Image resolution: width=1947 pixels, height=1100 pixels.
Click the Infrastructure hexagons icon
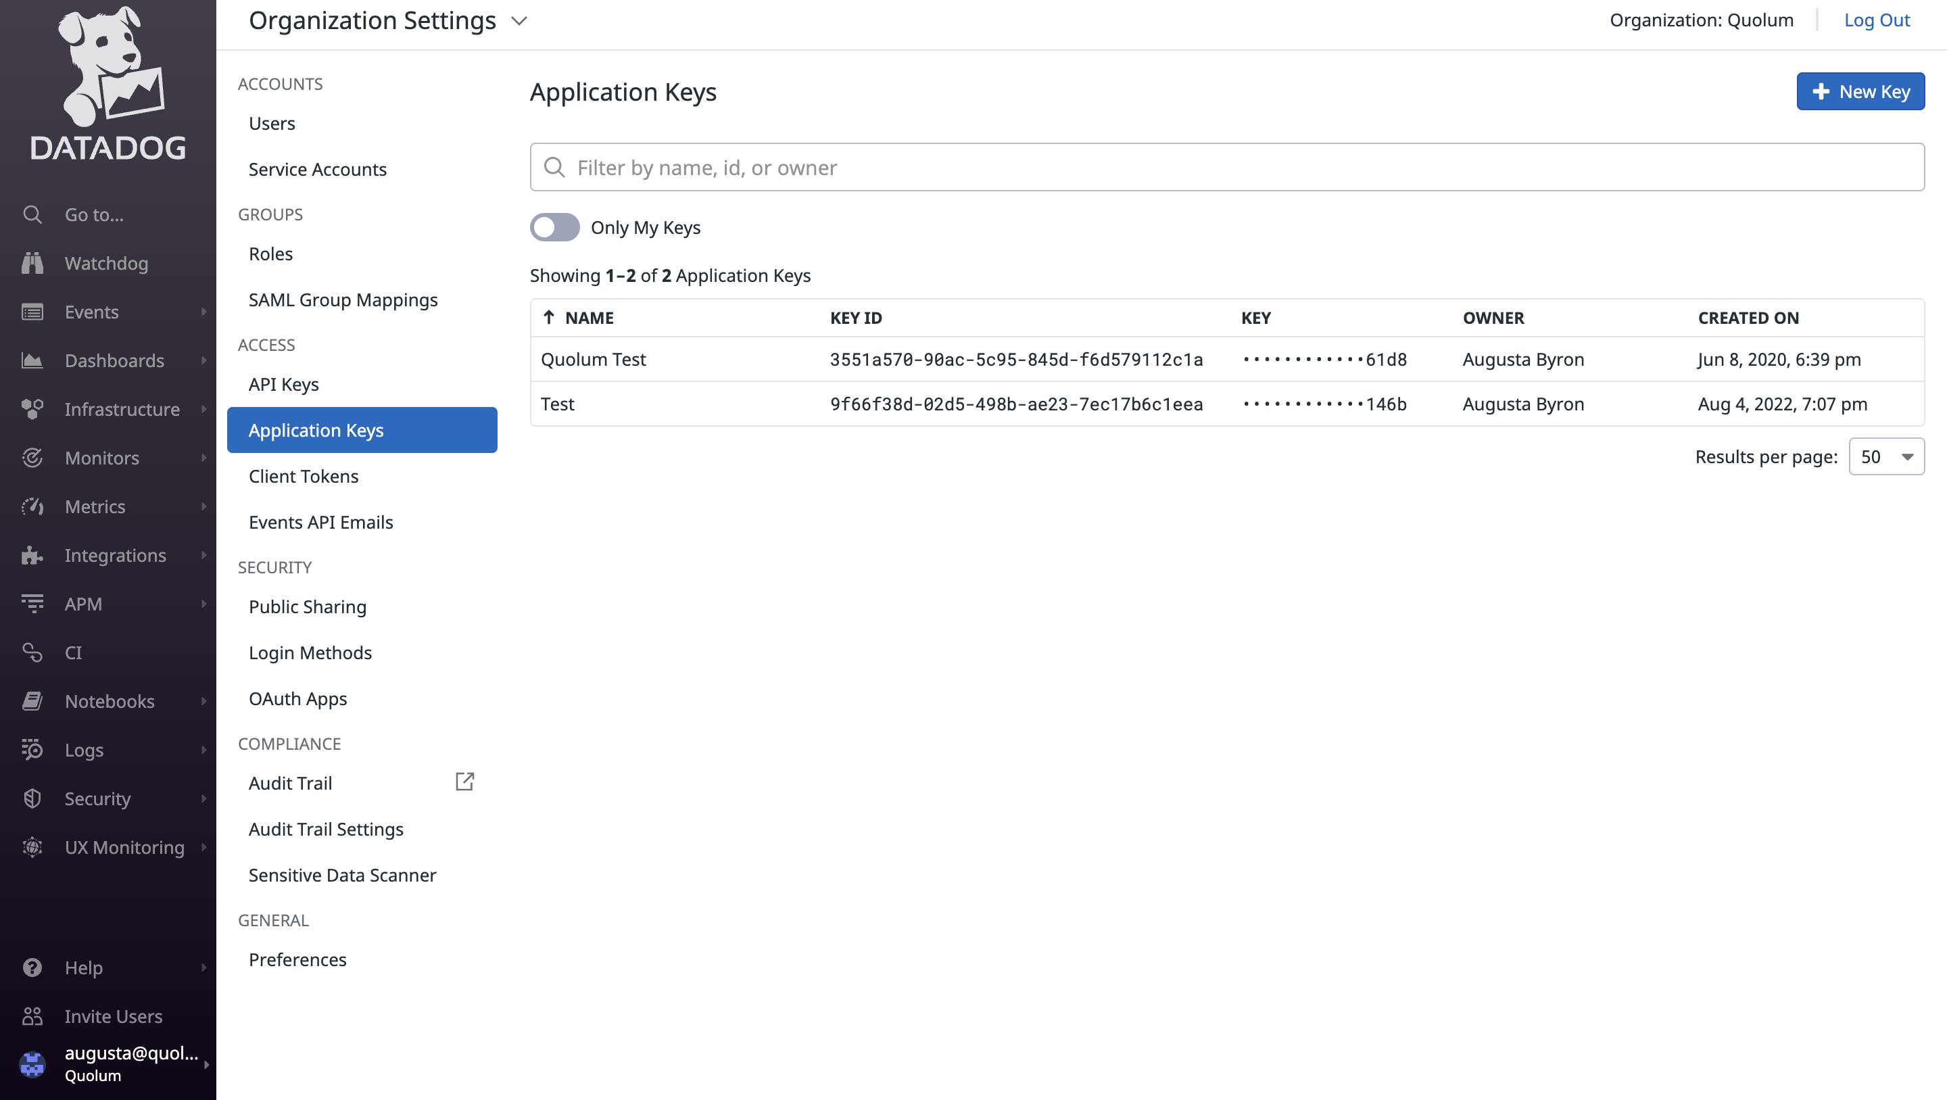point(32,409)
